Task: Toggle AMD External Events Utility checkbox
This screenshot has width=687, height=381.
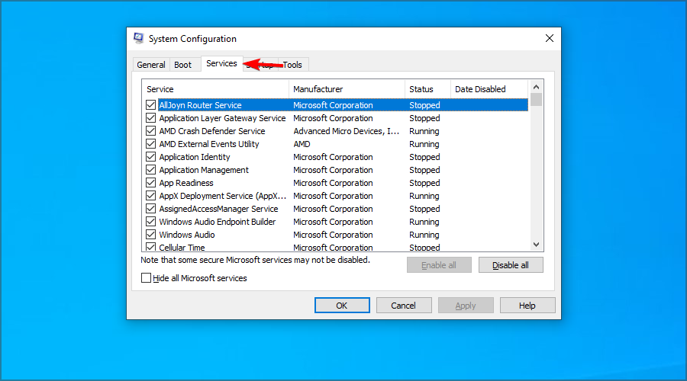Action: (150, 144)
